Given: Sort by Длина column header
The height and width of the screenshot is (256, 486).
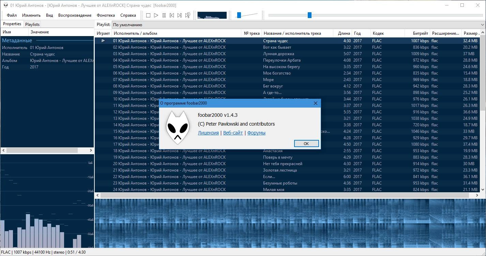Looking at the screenshot, I should tap(342, 33).
